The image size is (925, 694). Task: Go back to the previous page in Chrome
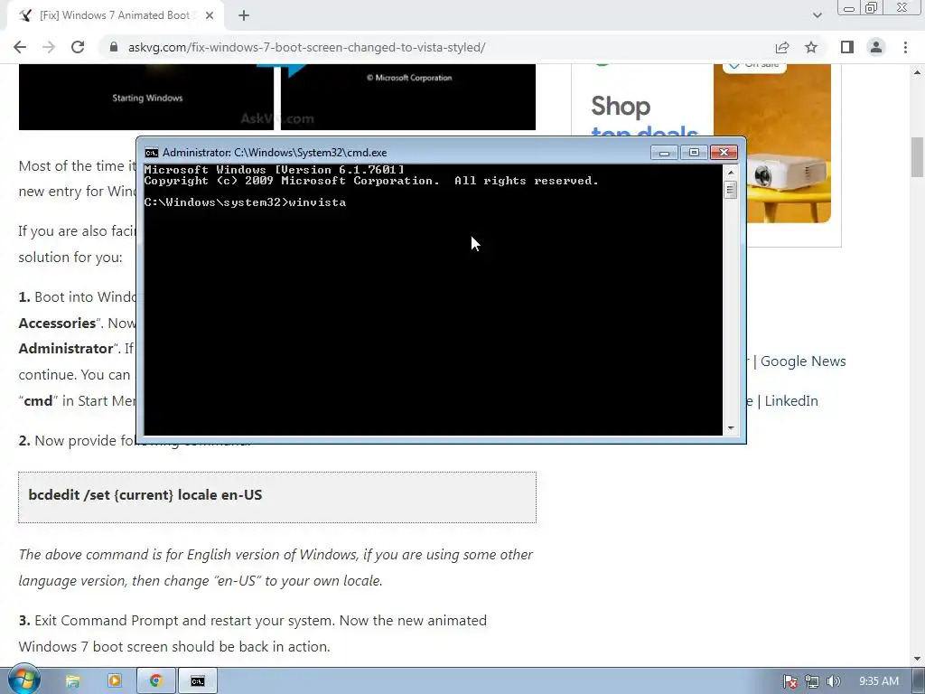click(x=20, y=47)
